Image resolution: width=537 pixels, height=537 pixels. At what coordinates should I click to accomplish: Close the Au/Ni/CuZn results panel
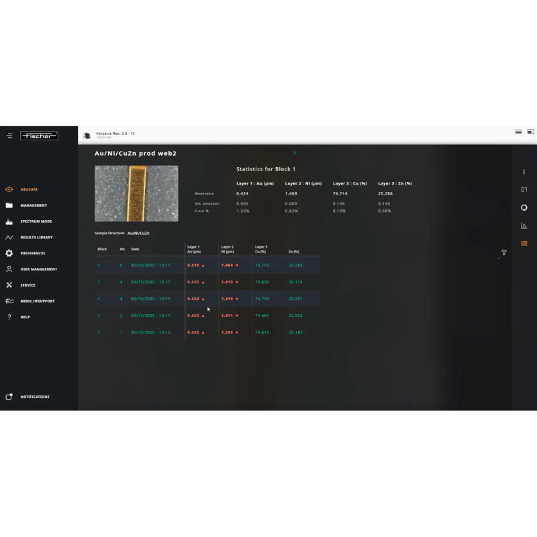294,153
